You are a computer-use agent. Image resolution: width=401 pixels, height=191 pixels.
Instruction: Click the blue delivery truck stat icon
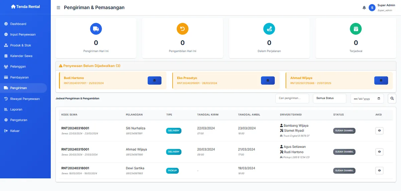pyautogui.click(x=96, y=29)
